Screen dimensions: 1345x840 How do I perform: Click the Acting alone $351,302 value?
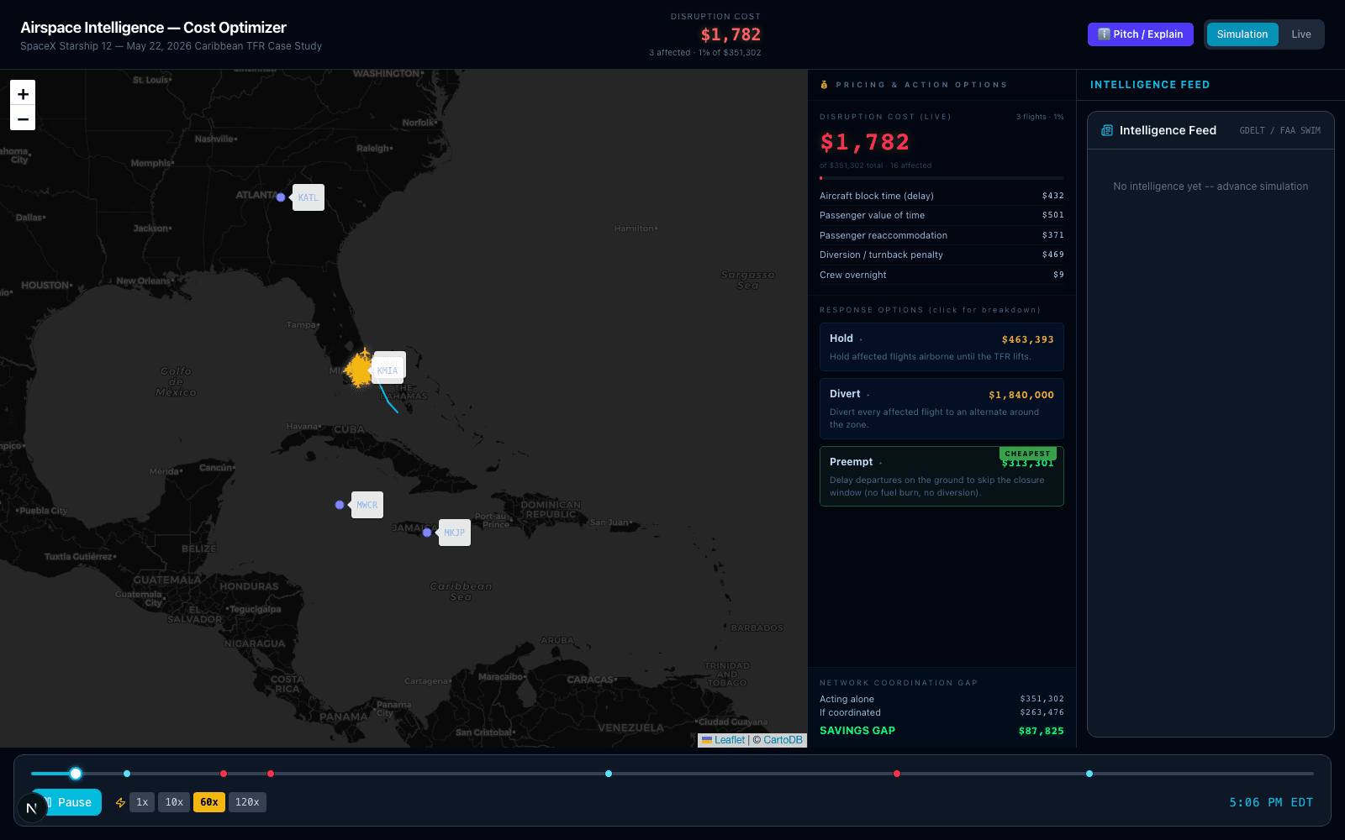click(1042, 699)
